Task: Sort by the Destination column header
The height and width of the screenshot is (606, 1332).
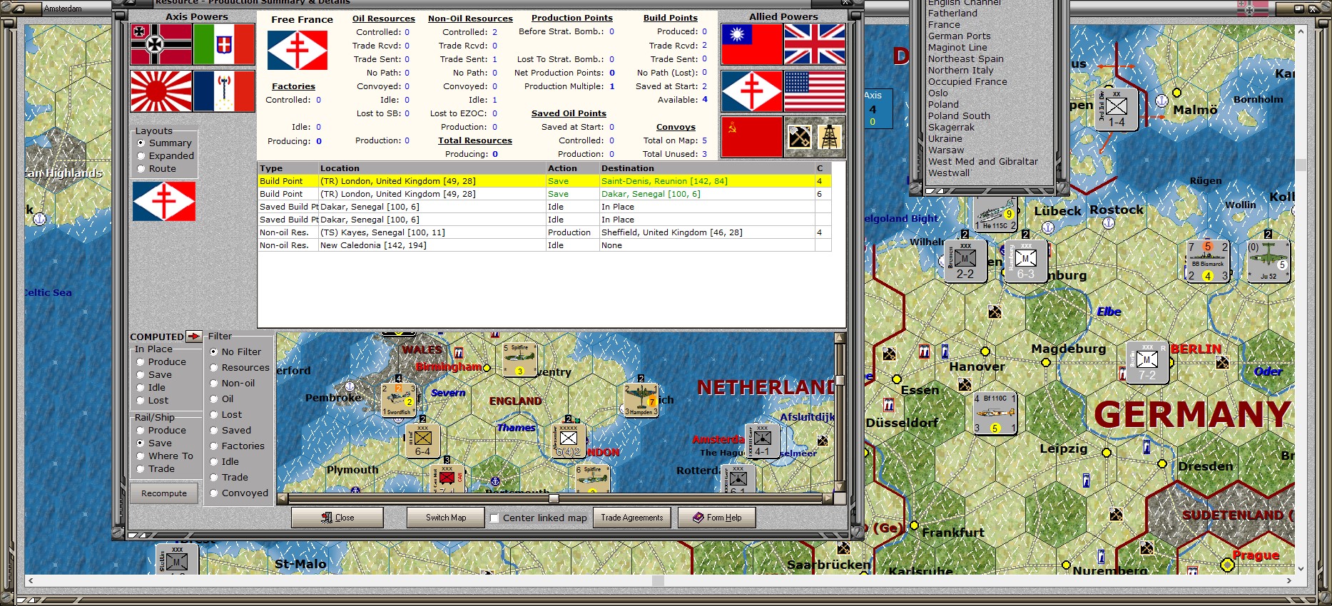Action: pos(706,168)
